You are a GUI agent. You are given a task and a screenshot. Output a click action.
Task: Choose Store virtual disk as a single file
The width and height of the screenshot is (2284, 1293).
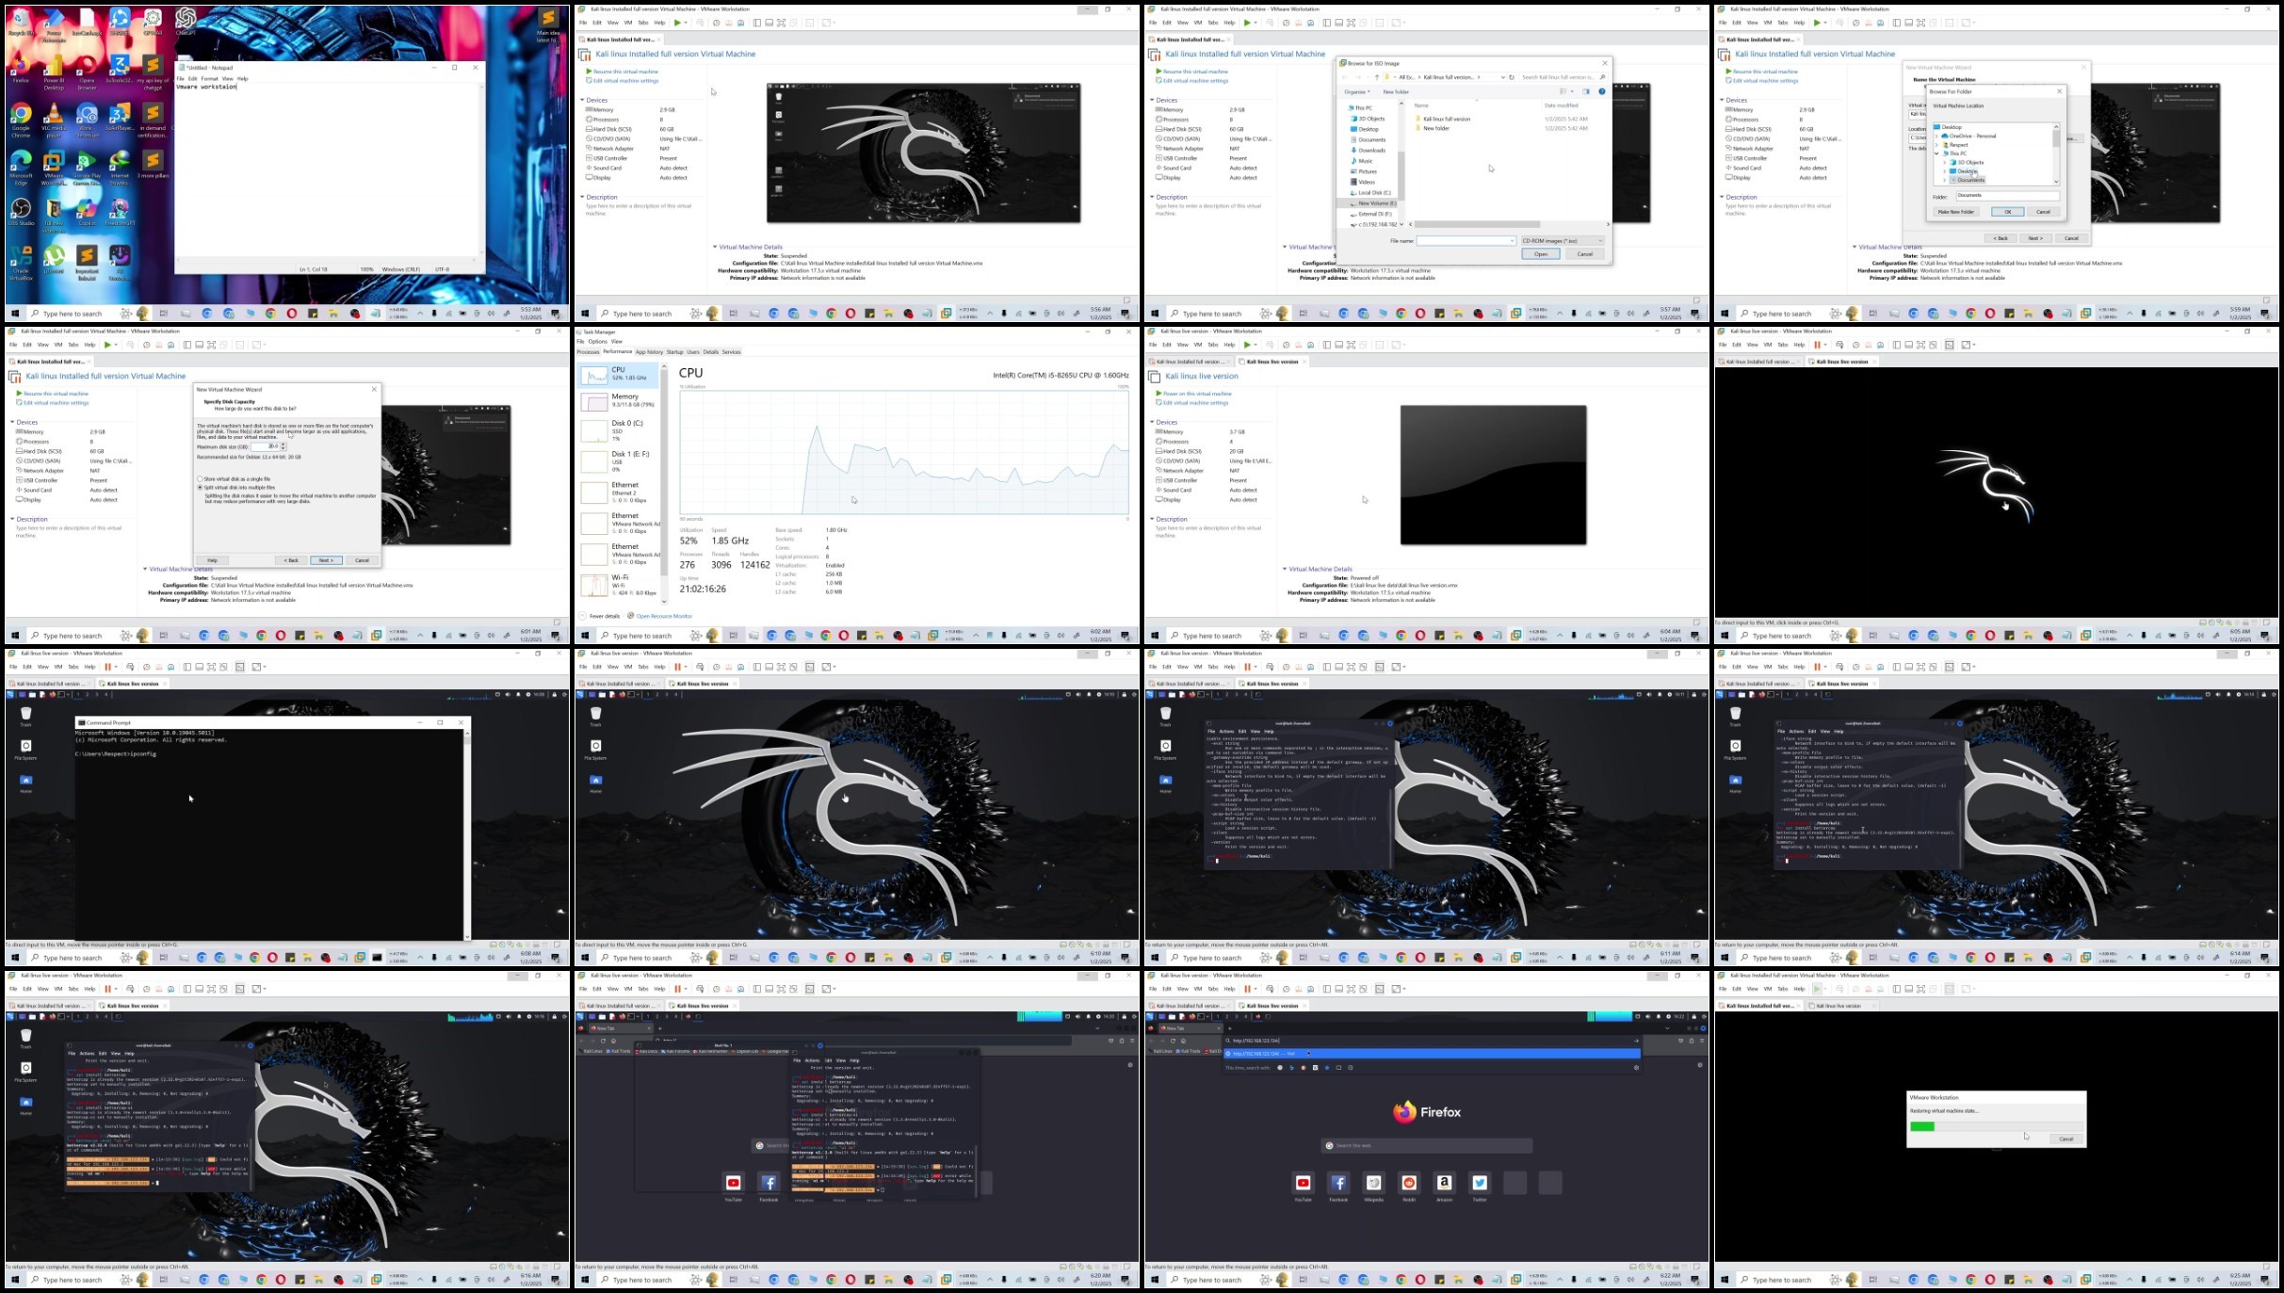tap(235, 479)
